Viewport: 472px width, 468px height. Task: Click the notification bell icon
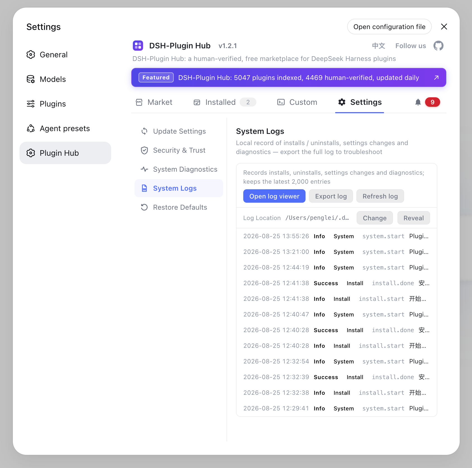[418, 102]
